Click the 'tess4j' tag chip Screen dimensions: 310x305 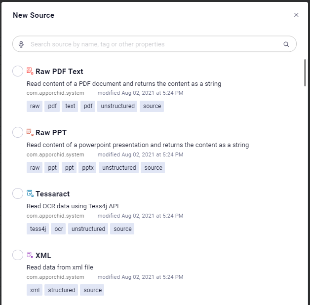pos(38,229)
